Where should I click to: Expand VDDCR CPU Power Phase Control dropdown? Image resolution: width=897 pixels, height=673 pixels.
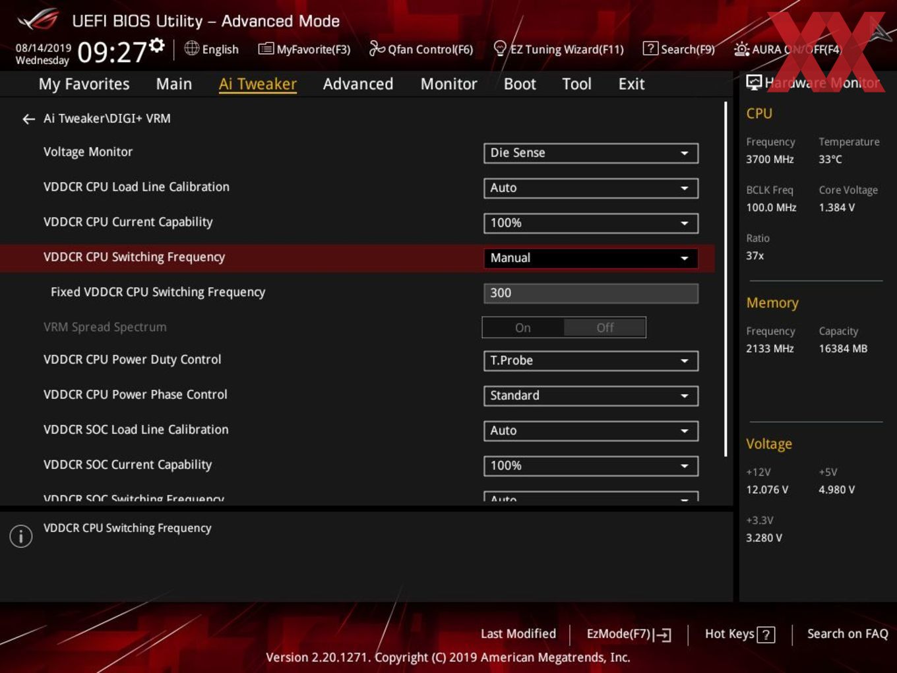tap(591, 396)
